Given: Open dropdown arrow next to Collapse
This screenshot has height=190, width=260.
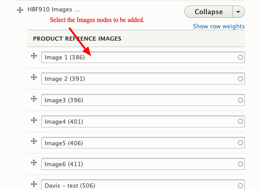Looking at the screenshot, I should [238, 12].
